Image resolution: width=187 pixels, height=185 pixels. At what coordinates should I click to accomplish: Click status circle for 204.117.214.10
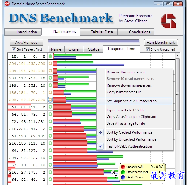50,78
